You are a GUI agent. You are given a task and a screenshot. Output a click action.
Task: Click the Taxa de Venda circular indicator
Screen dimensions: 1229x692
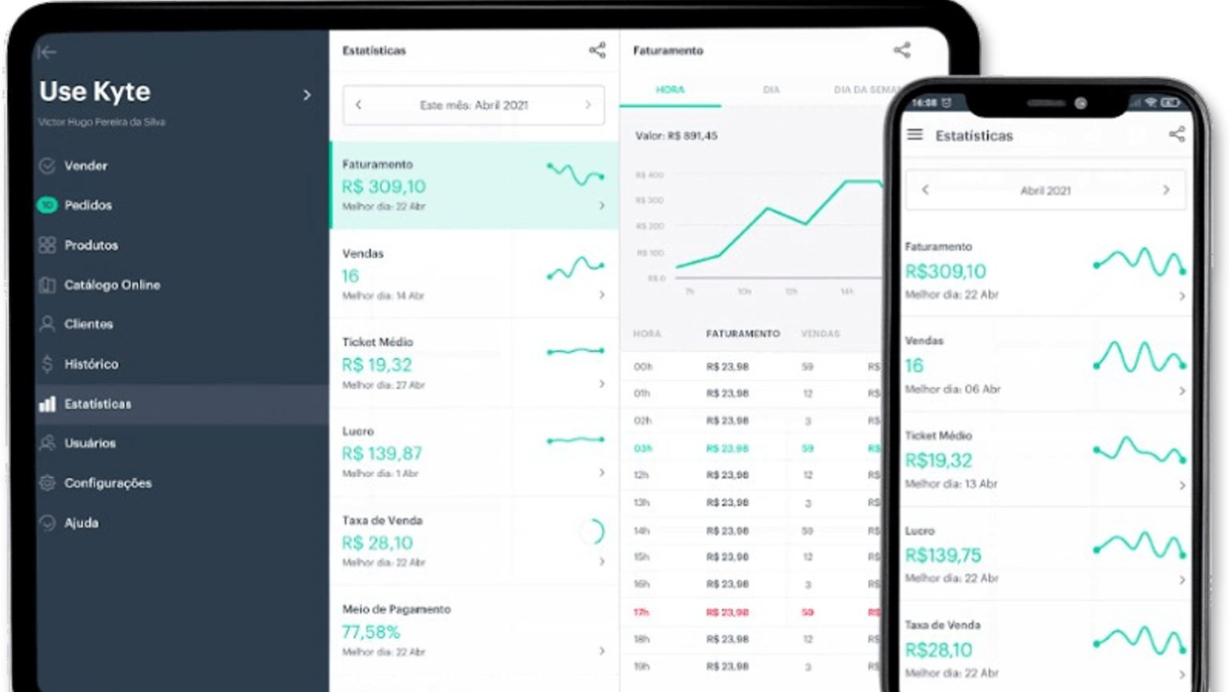[593, 532]
